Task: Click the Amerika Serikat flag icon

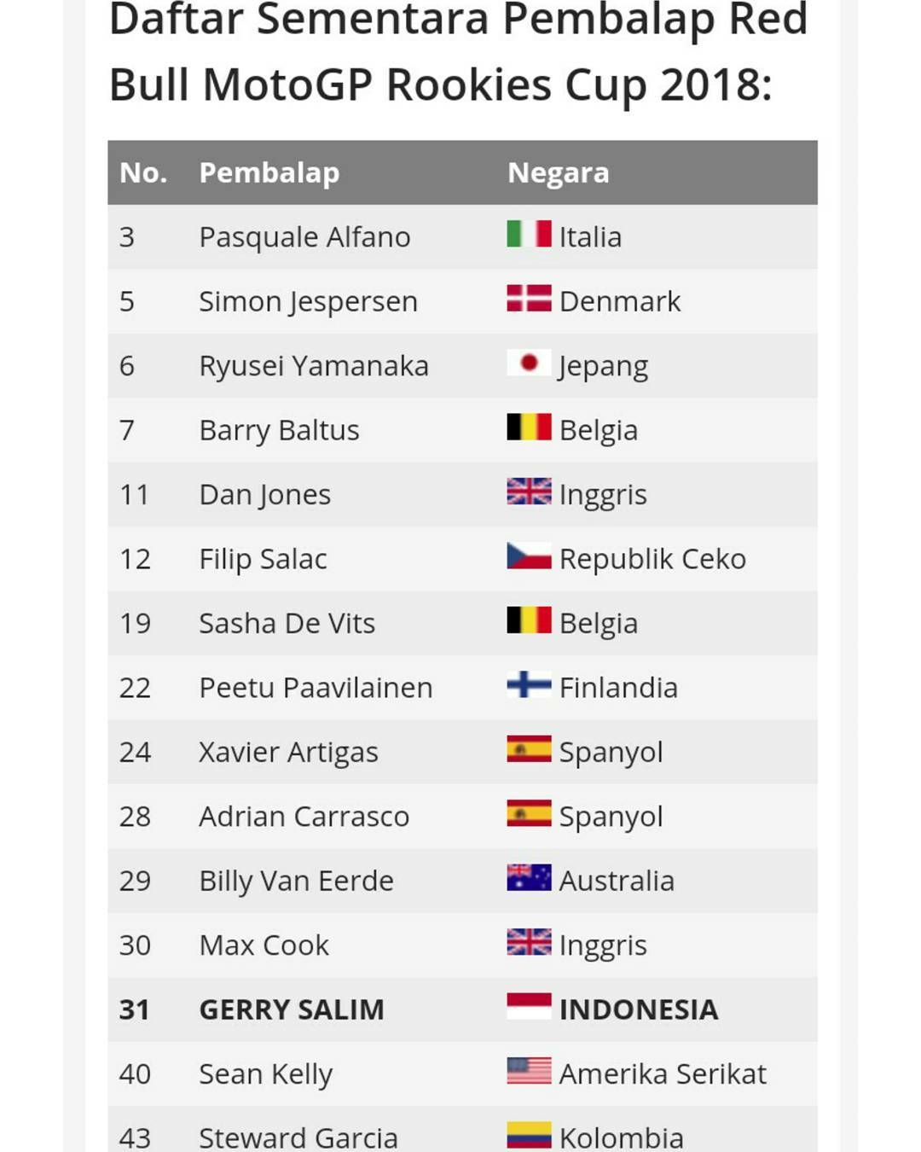Action: (529, 1070)
